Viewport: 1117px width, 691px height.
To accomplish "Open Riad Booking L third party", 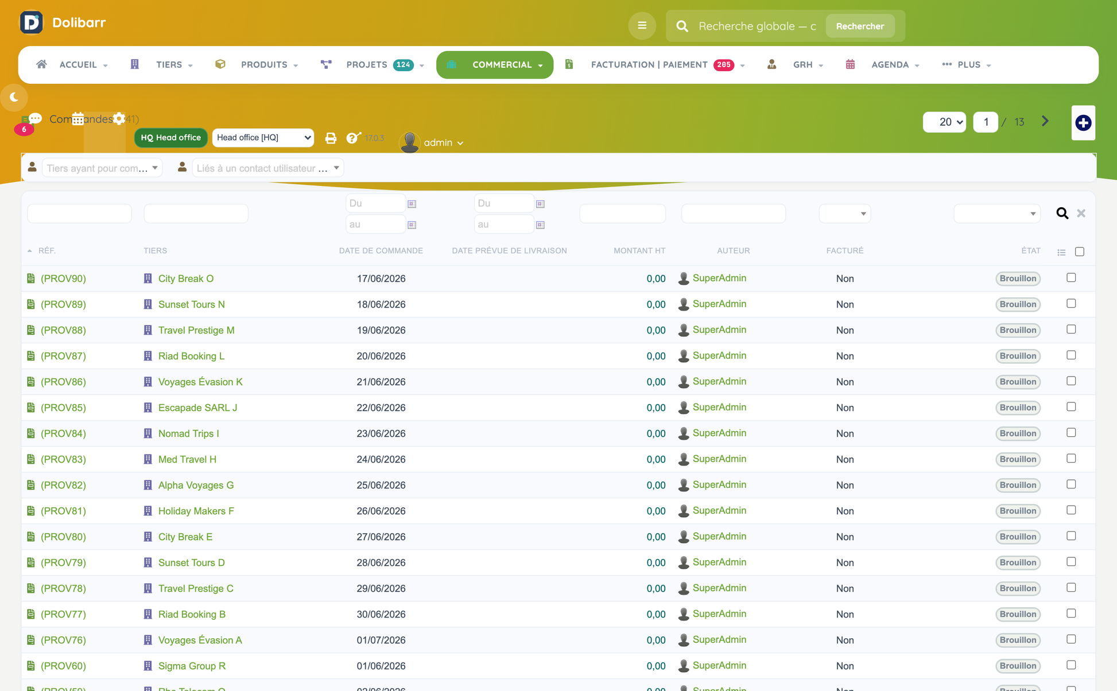I will (x=191, y=356).
